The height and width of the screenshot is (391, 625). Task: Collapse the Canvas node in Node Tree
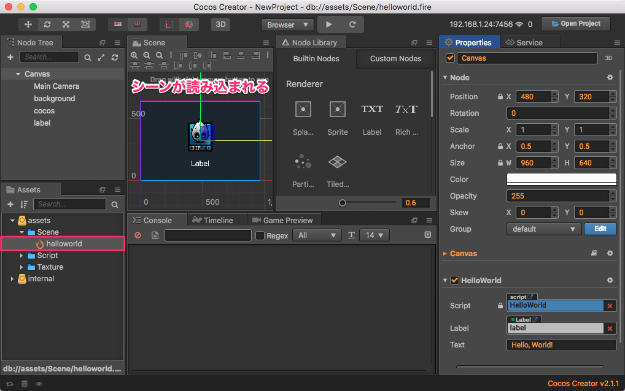[x=18, y=74]
